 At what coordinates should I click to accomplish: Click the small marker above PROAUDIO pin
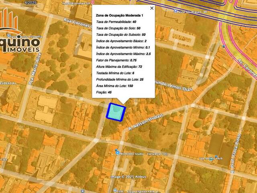click(x=116, y=150)
